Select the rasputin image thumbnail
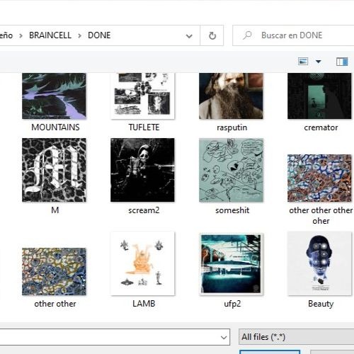Viewport: 354px width, 354px height. (x=231, y=96)
